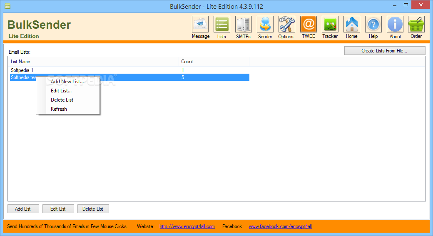The height and width of the screenshot is (236, 433).
Task: Sort by the Count column header
Action: coord(214,62)
